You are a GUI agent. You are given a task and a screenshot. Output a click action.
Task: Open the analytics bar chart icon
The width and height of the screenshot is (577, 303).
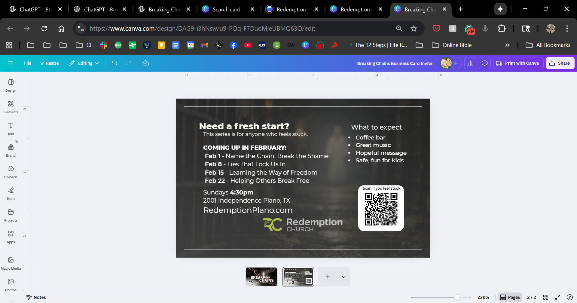click(470, 63)
